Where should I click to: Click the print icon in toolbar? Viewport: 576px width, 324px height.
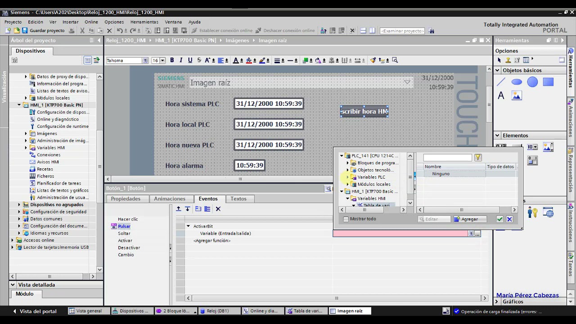71,31
